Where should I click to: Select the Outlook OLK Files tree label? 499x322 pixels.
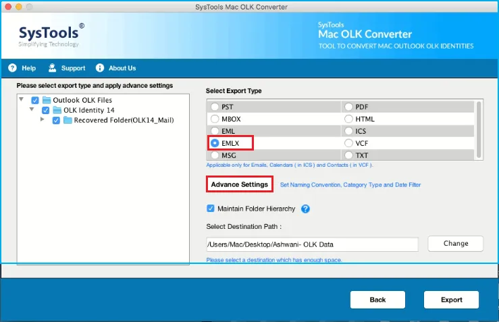pos(82,100)
